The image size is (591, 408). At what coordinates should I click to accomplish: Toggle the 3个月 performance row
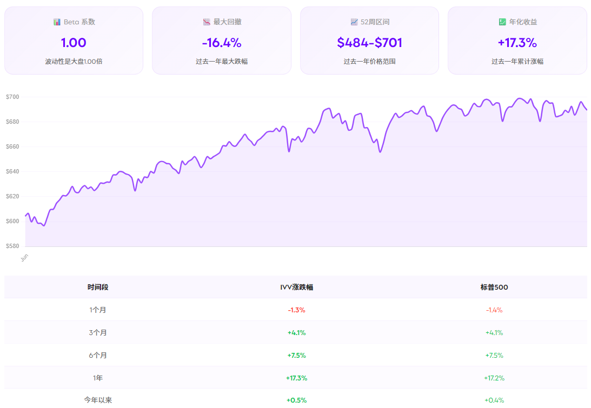[x=295, y=332]
